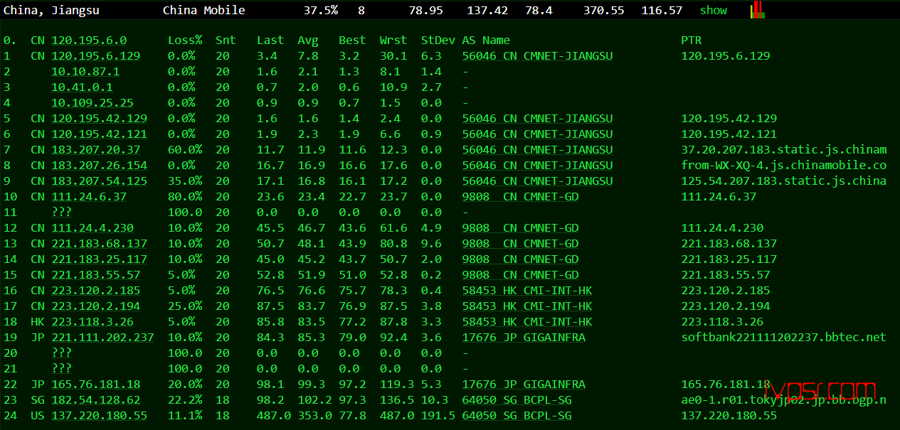Click the 'China, Jiangsu' location label

pos(51,10)
